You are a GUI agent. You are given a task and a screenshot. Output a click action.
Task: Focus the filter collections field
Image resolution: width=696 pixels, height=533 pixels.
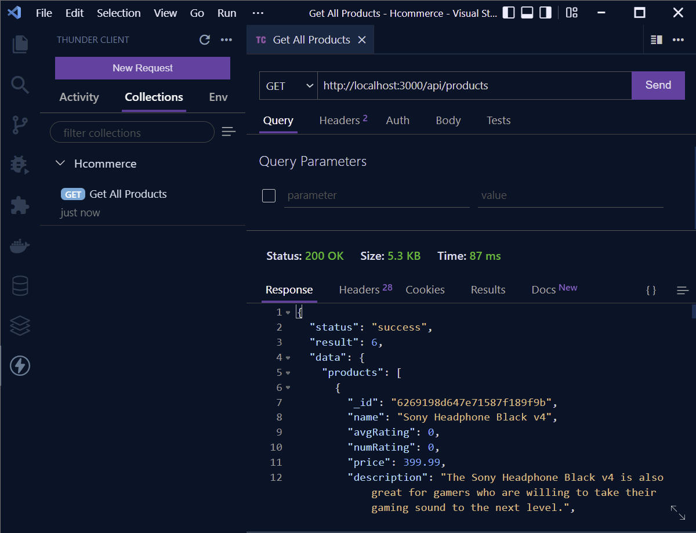132,132
